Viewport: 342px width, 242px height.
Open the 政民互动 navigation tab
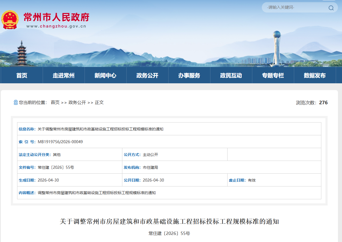[231, 75]
